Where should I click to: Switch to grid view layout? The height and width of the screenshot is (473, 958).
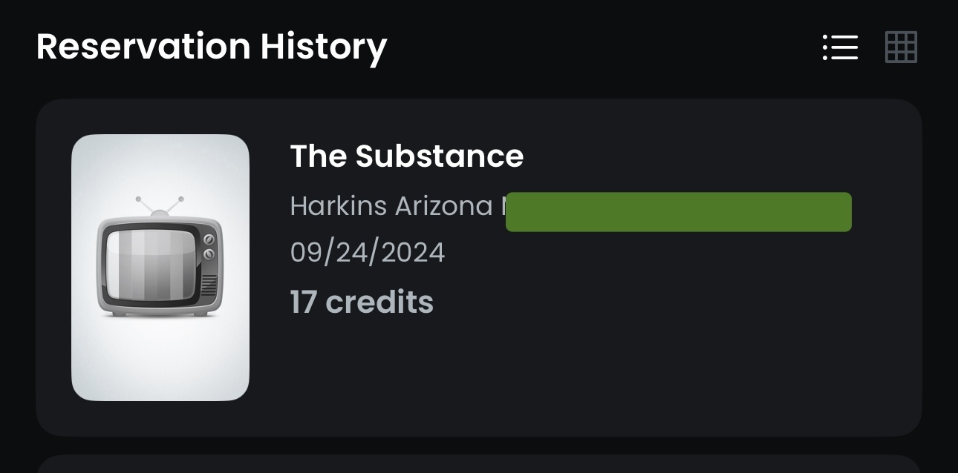click(x=901, y=47)
